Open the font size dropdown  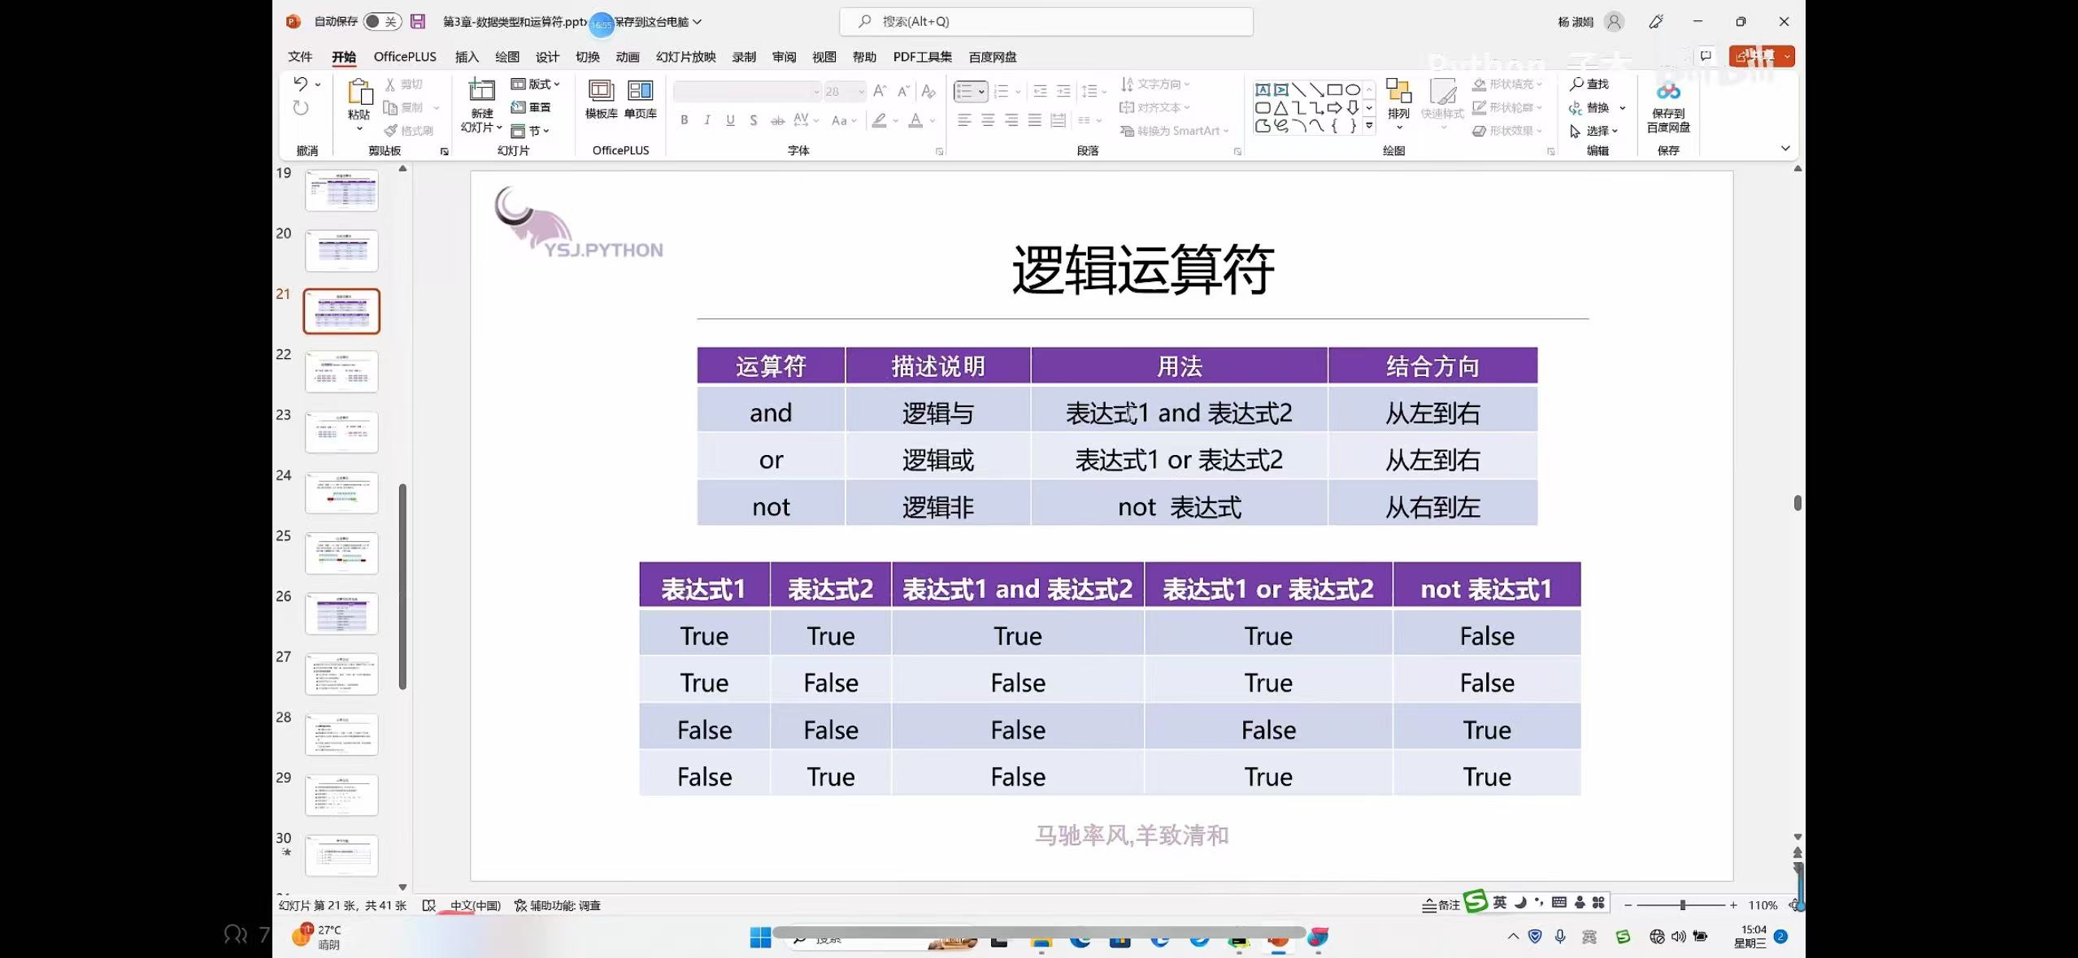point(861,92)
